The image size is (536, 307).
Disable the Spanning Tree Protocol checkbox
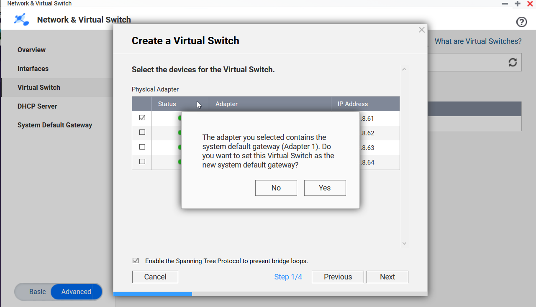click(136, 260)
